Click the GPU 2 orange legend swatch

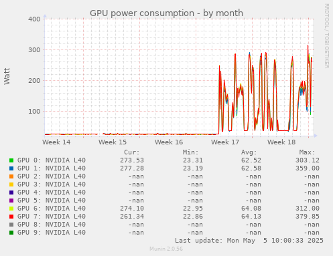[x=11, y=176]
